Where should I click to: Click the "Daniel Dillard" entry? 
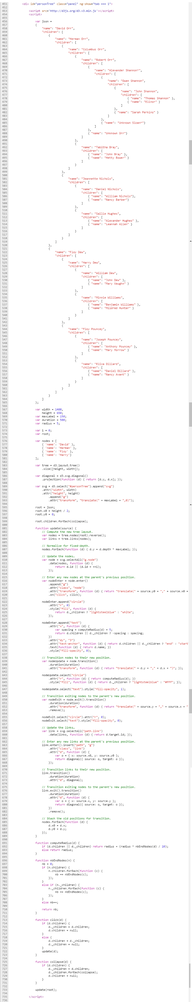click(112, 371)
